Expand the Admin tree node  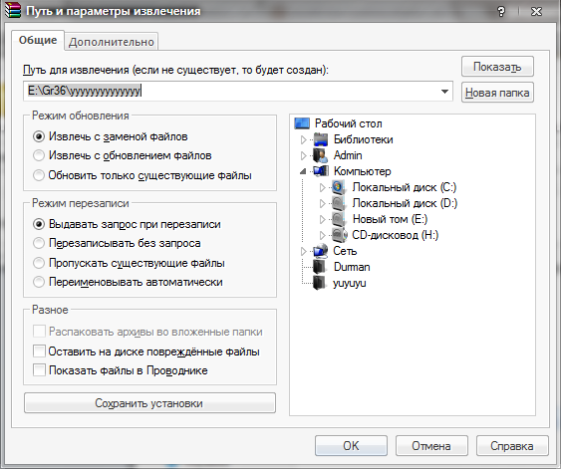pos(303,155)
